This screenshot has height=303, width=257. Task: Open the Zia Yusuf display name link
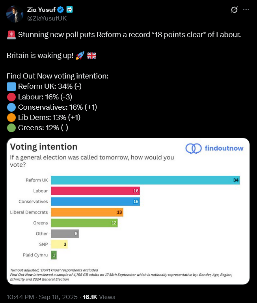[41, 10]
